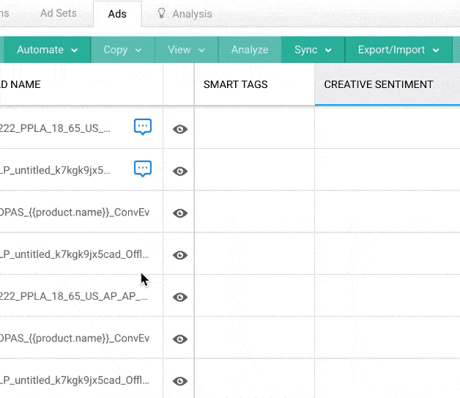Select the last LP_untitled_k7kgk9jx5cad_Offl... ad name
This screenshot has width=460, height=398.
click(75, 380)
